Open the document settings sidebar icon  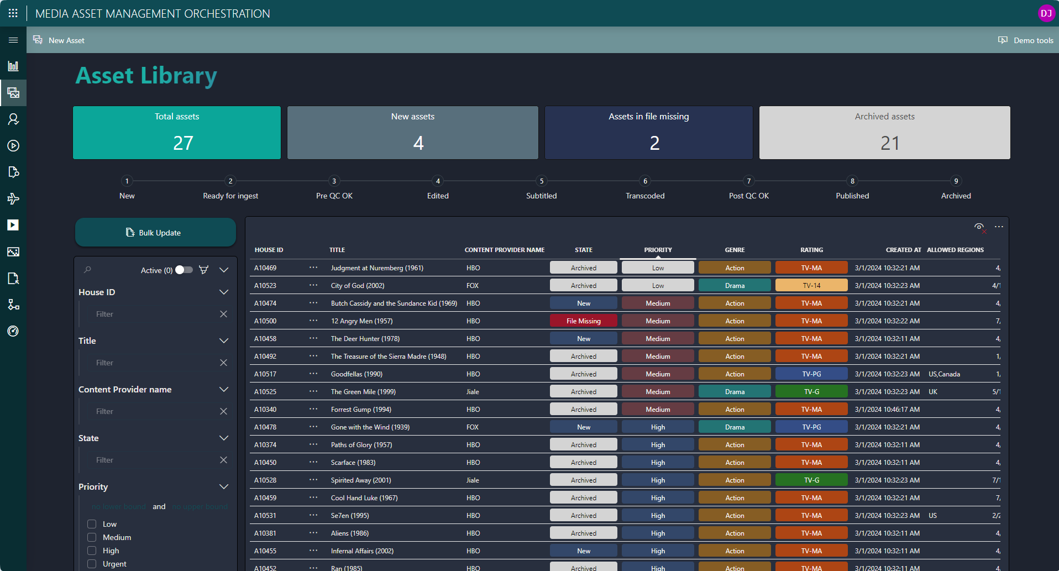point(13,172)
